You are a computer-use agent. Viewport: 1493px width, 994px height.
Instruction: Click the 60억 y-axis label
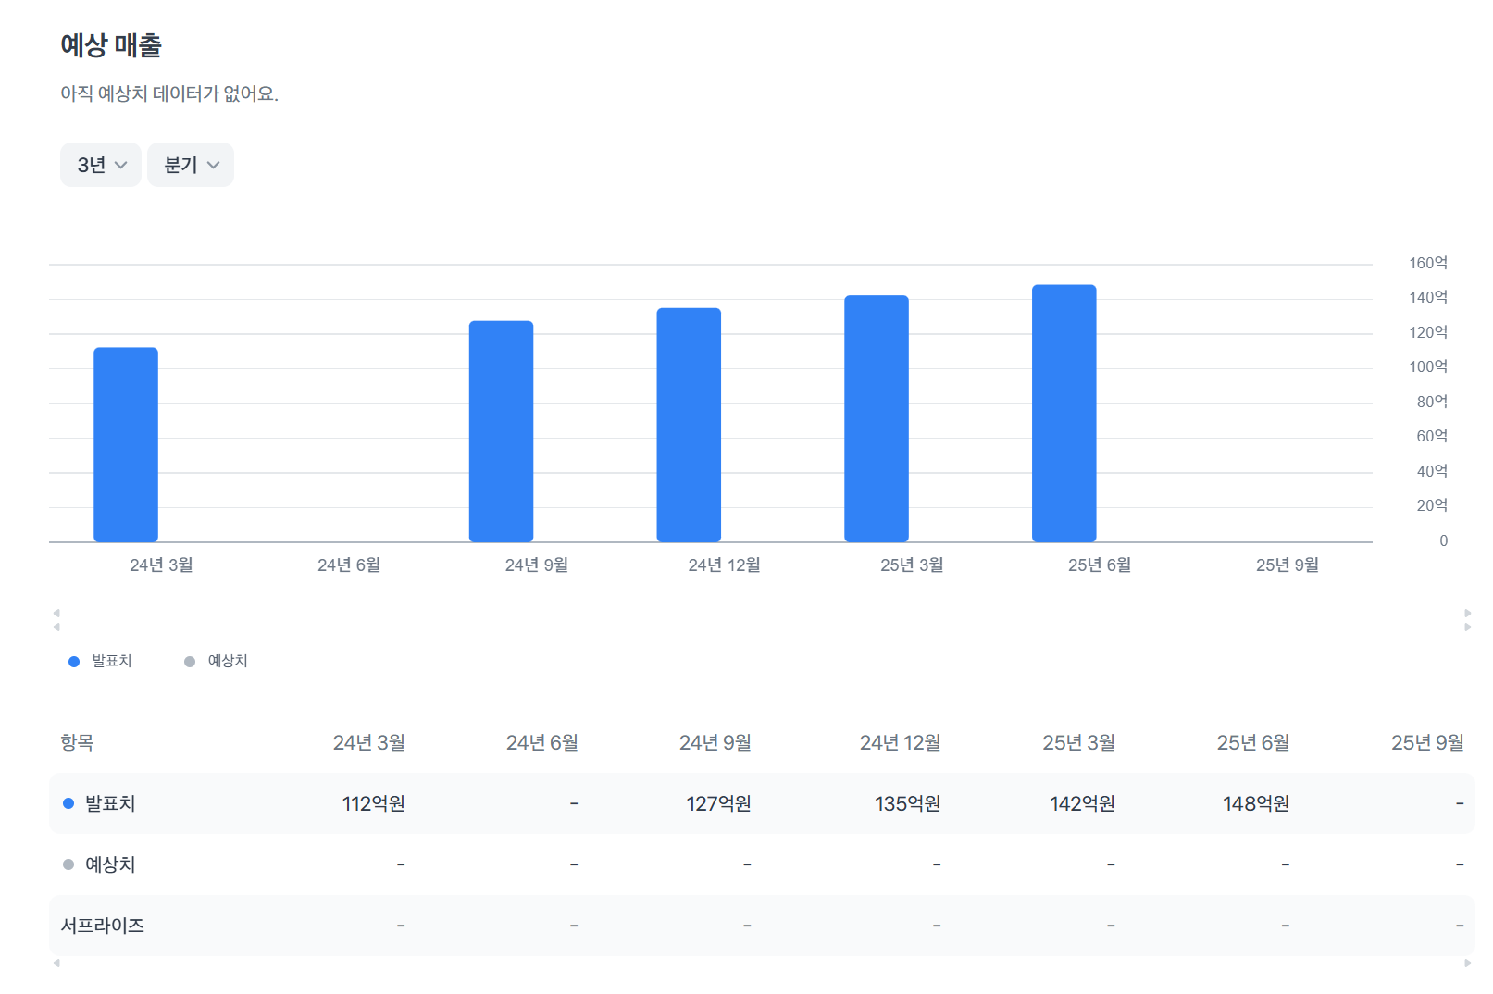1432,436
